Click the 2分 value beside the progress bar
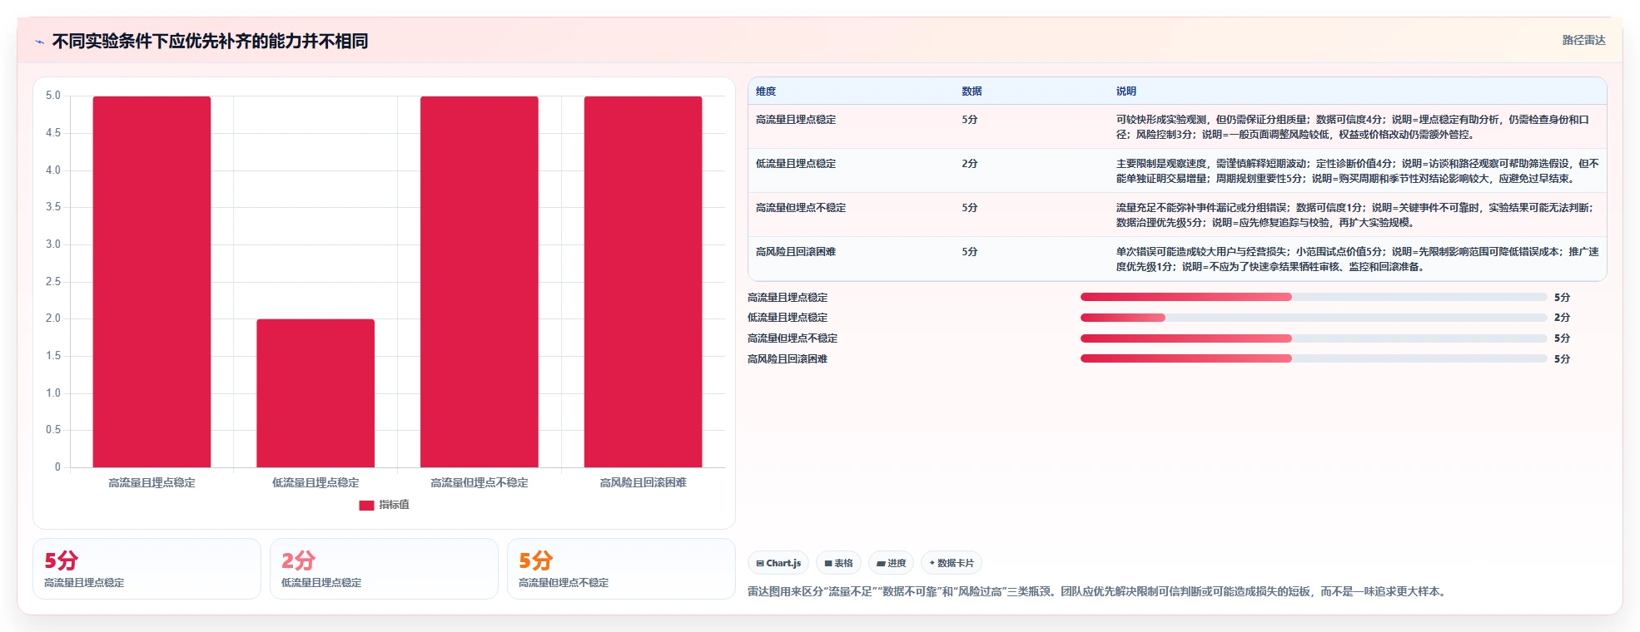Viewport: 1640px width, 632px height. (1562, 318)
